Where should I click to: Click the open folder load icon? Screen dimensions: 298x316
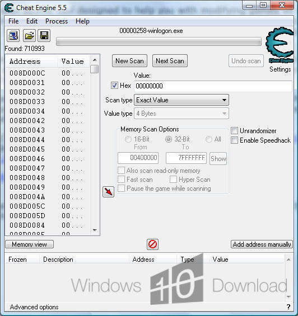click(29, 35)
